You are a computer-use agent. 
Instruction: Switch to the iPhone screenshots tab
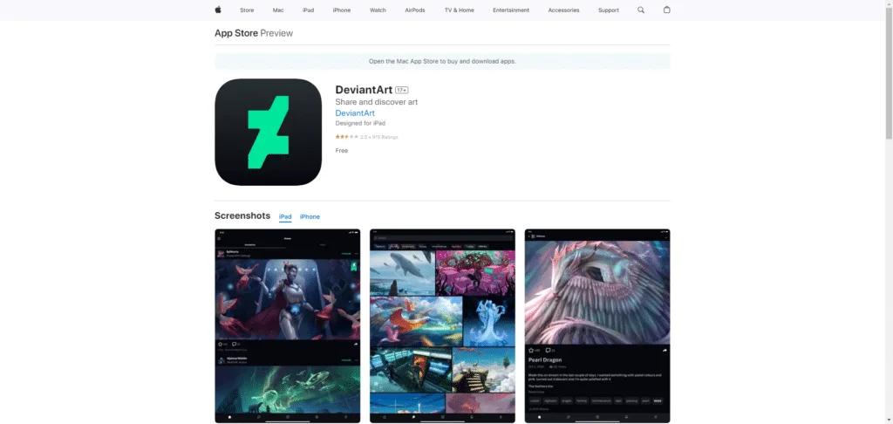(x=310, y=216)
